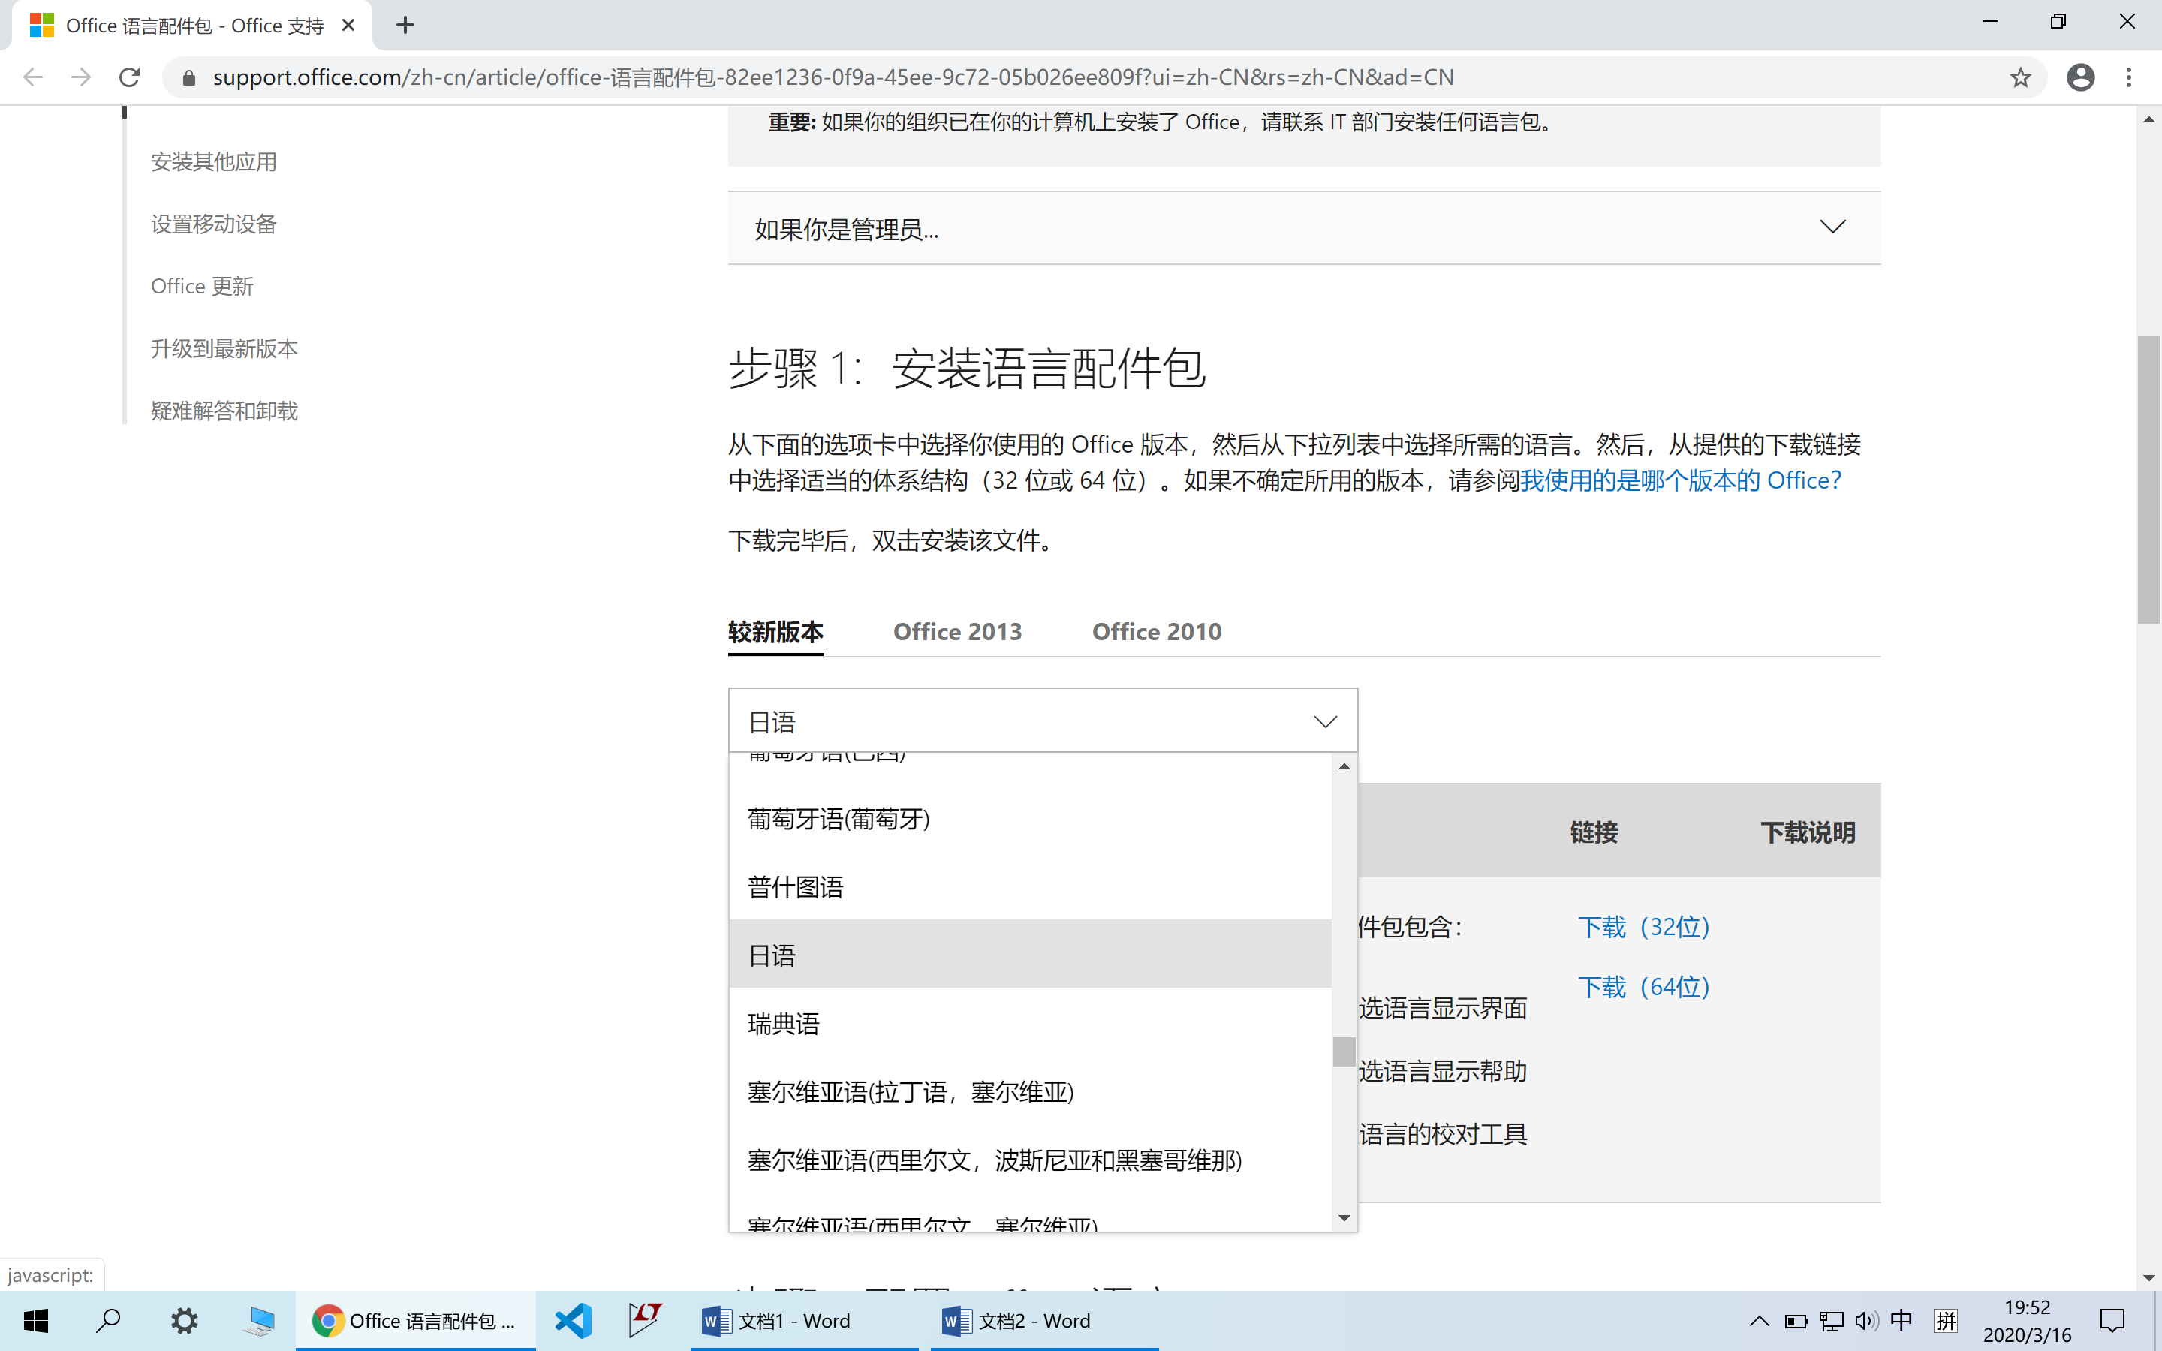The width and height of the screenshot is (2162, 1351).
Task: Click the network tray icon
Action: click(x=1832, y=1321)
